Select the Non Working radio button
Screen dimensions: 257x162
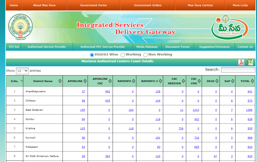(145, 55)
